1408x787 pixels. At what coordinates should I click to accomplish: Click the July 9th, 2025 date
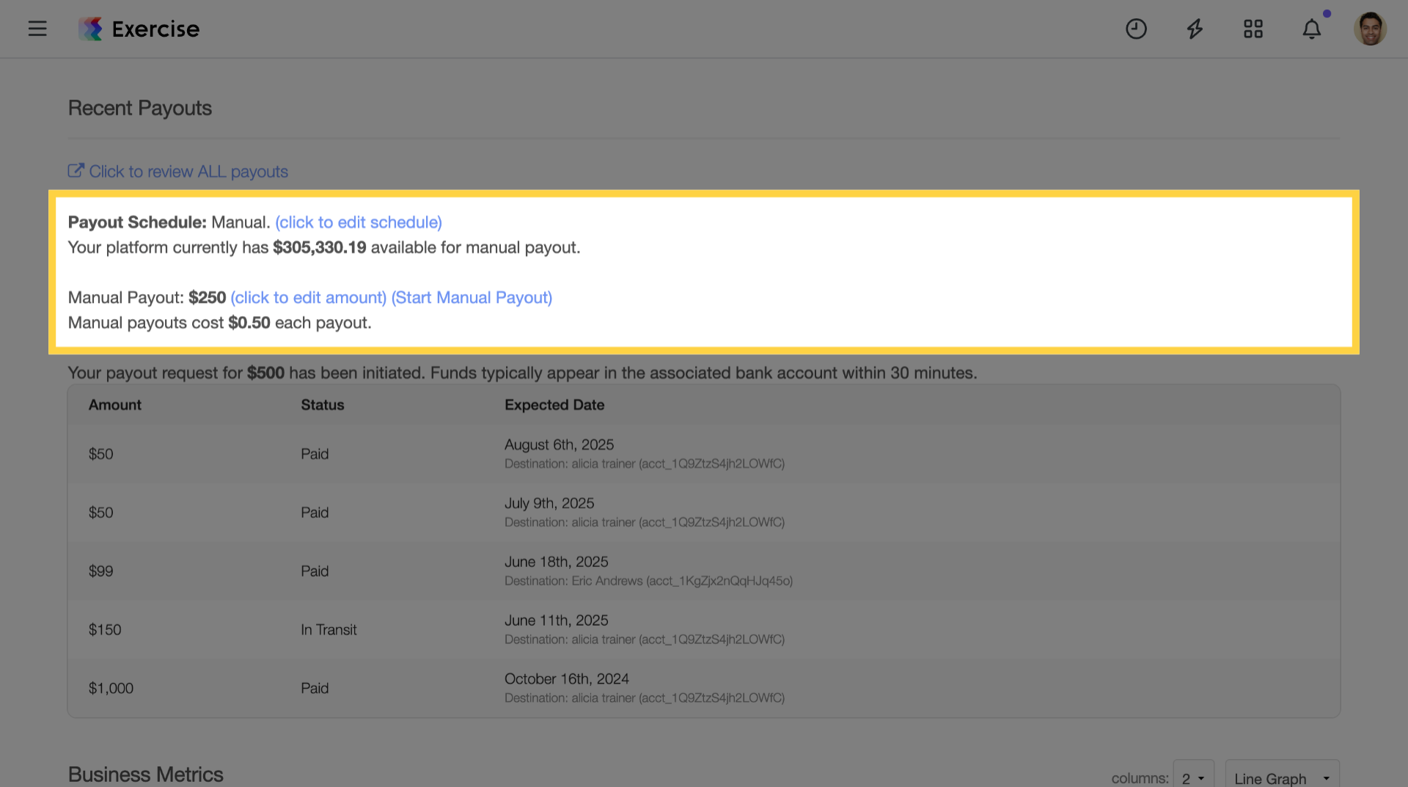[549, 503]
